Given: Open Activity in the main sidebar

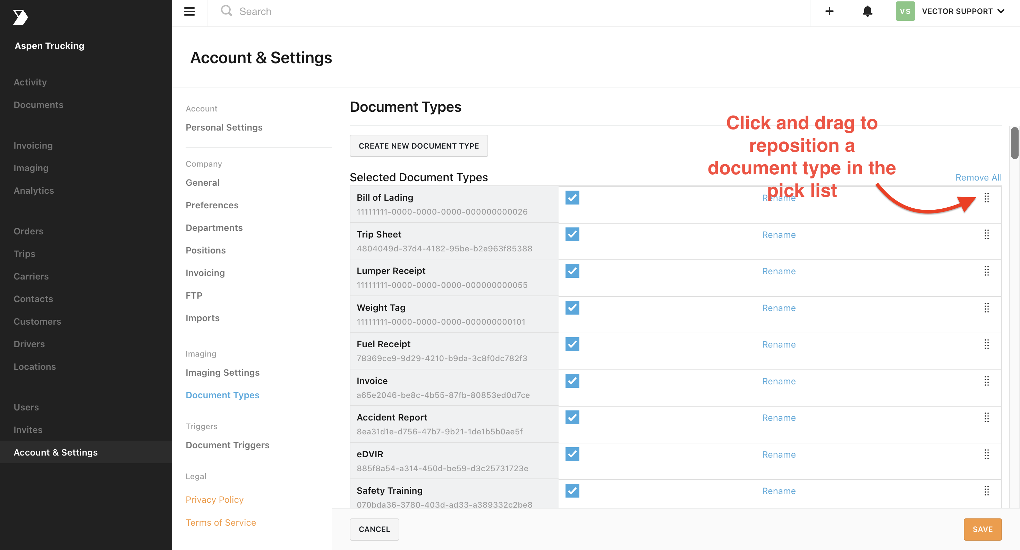Looking at the screenshot, I should tap(30, 82).
